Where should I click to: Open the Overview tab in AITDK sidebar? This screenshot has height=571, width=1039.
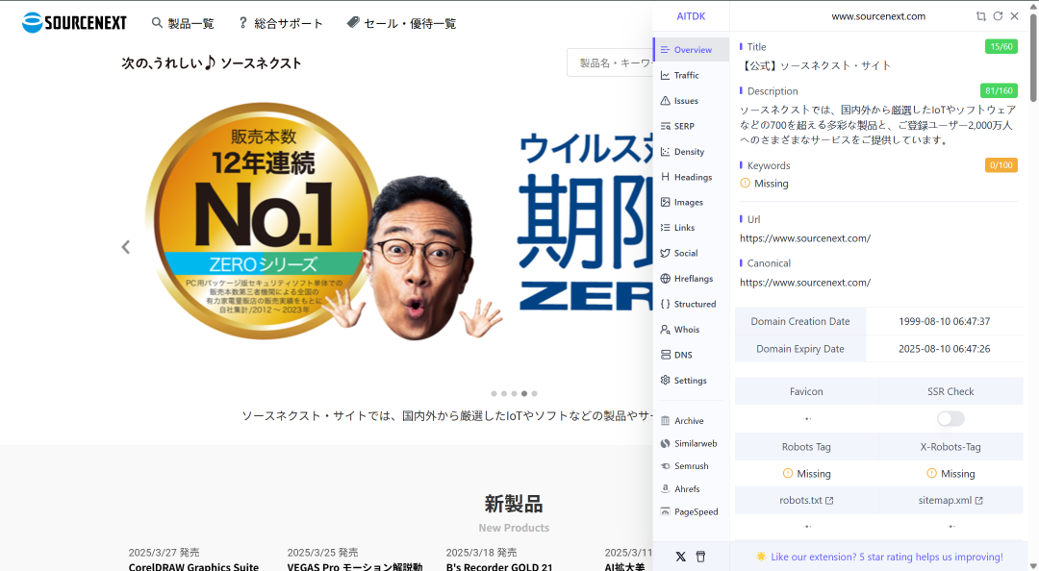(691, 50)
